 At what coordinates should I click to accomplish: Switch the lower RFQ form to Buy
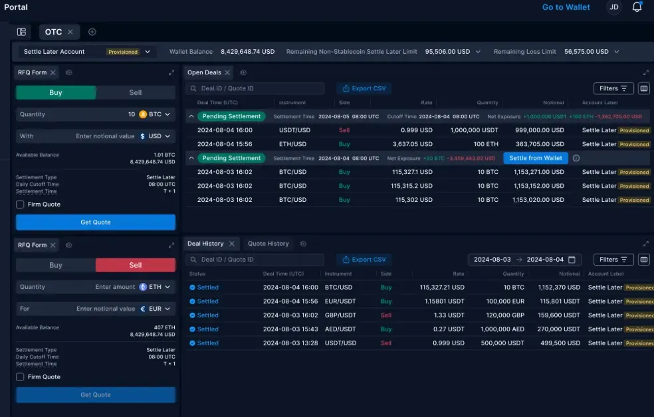[x=55, y=265]
